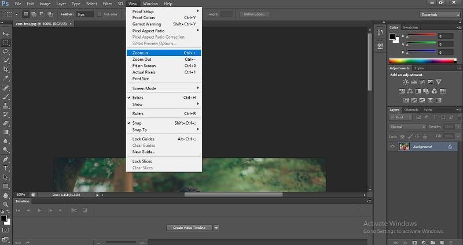The width and height of the screenshot is (463, 245).
Task: Uncheck Snap in the View menu
Action: tap(164, 123)
